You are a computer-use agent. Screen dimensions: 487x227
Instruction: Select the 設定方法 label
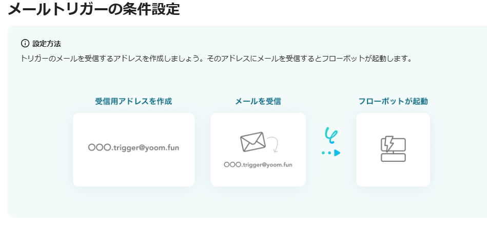[x=47, y=44]
